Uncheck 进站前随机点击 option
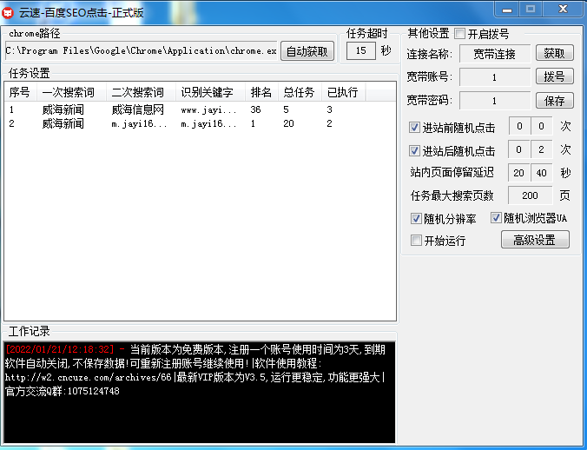Image resolution: width=587 pixels, height=450 pixels. tap(414, 128)
